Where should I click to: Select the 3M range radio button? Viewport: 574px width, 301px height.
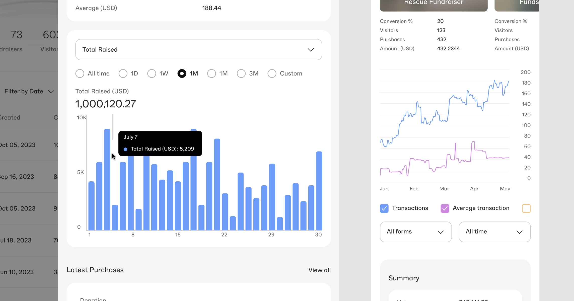(x=241, y=73)
